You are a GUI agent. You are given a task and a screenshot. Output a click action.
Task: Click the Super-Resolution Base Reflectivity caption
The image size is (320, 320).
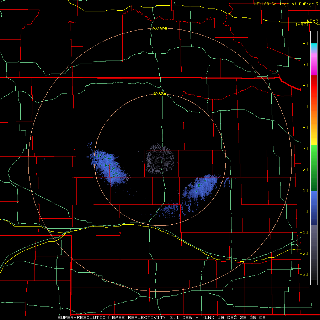[112, 318]
